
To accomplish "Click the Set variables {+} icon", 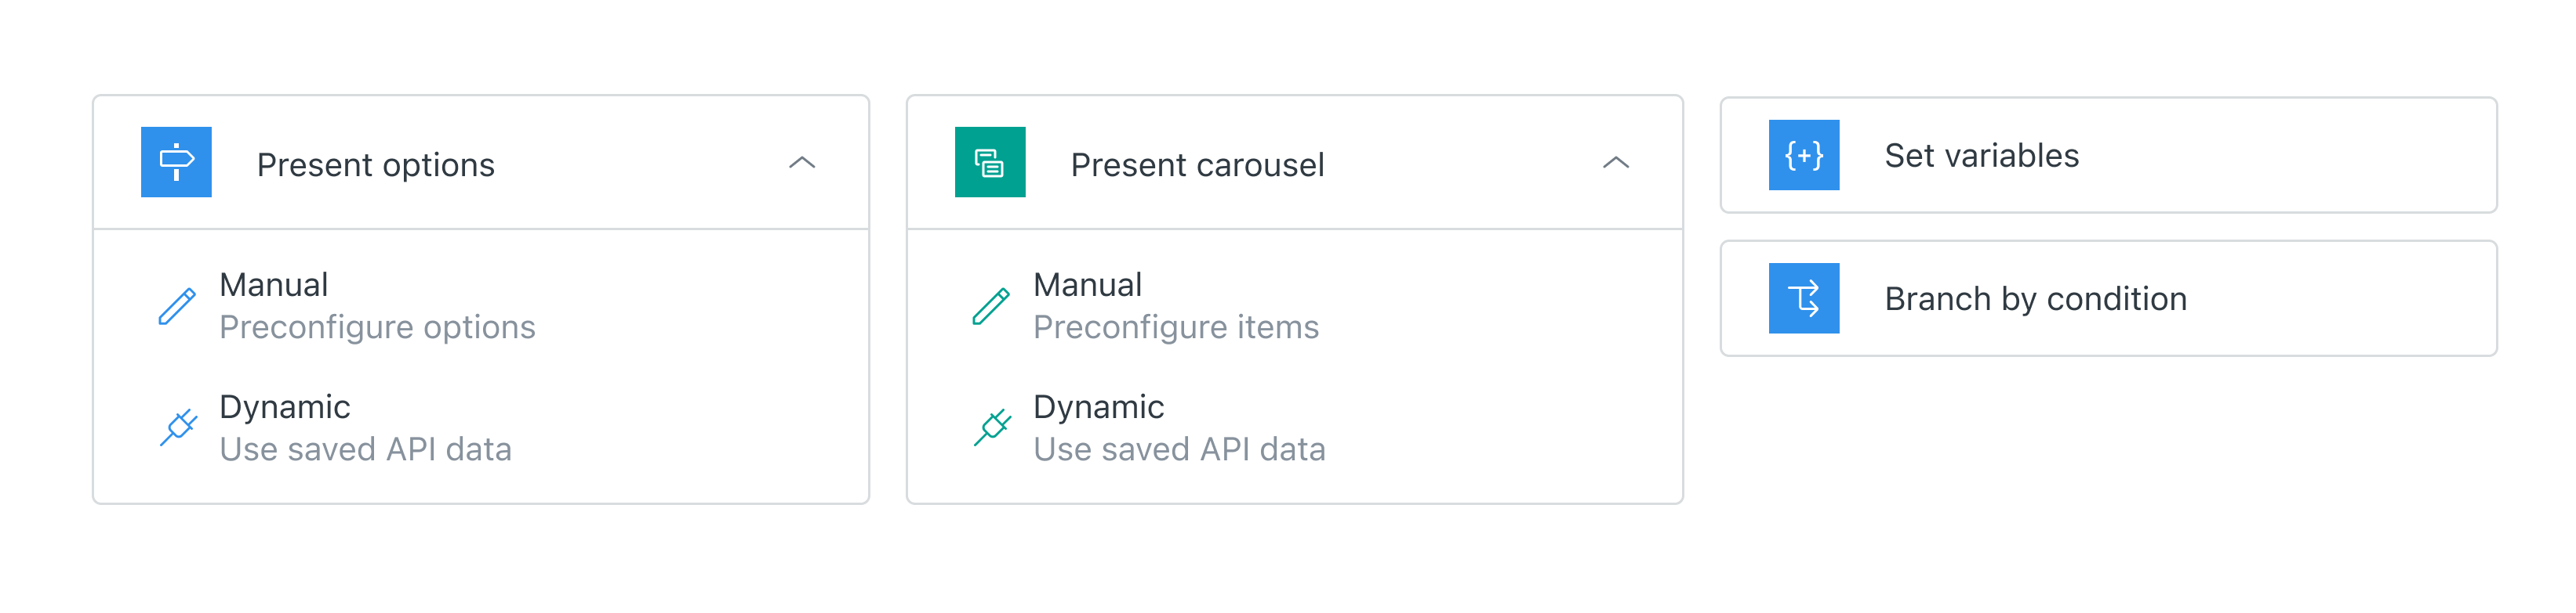I will pos(1804,157).
